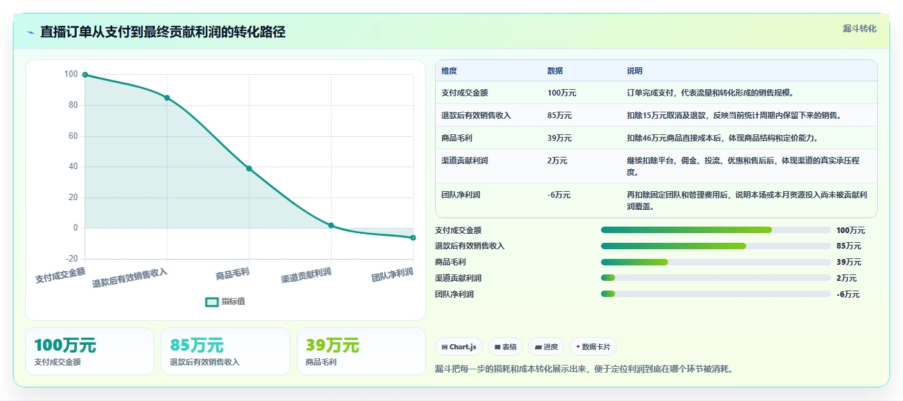Click the Chart.js tag pill
The width and height of the screenshot is (903, 401).
click(x=459, y=347)
